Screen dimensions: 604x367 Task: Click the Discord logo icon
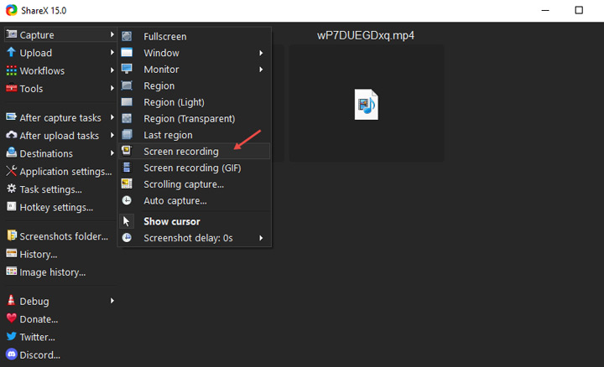[12, 354]
